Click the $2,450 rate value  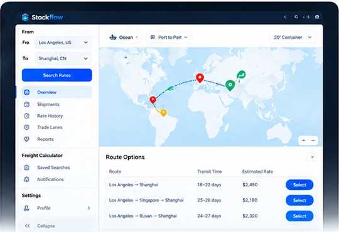point(250,185)
